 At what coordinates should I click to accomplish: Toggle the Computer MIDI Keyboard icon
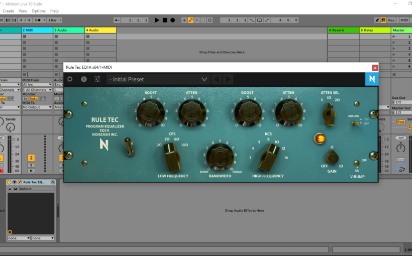pos(383,20)
